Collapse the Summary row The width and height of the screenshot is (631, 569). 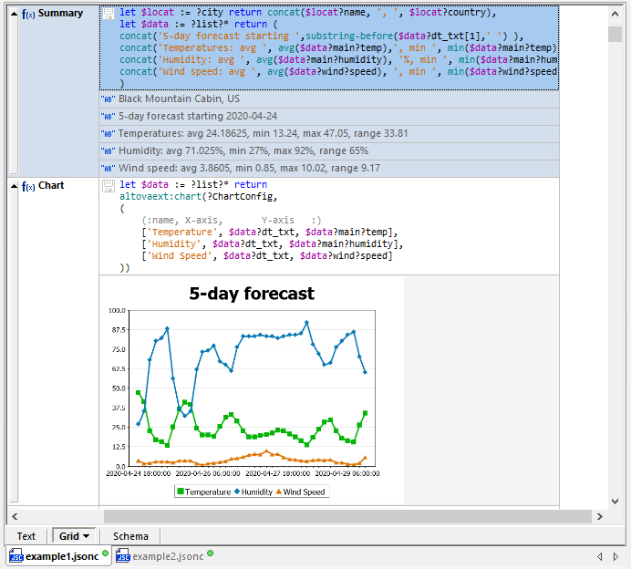click(13, 14)
